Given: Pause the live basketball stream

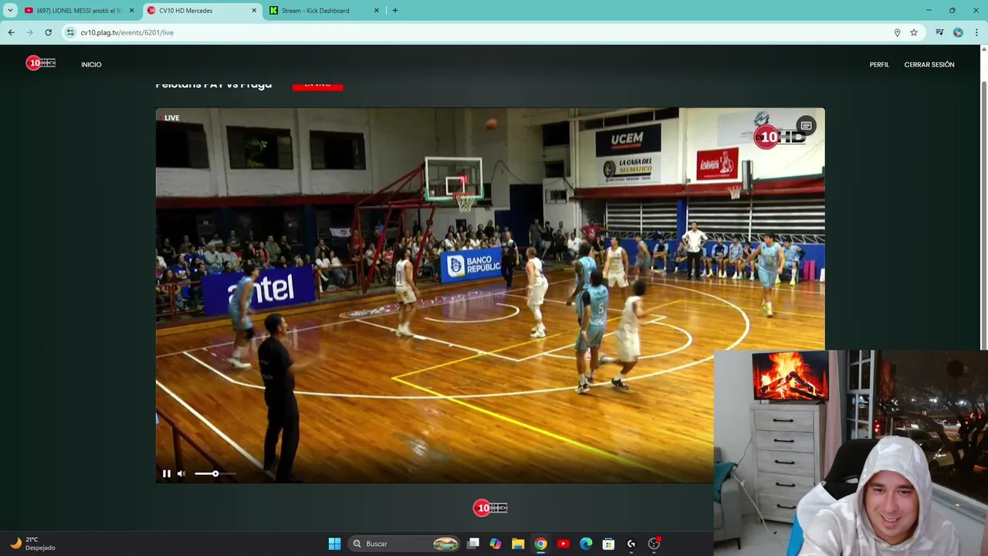Looking at the screenshot, I should click(x=167, y=473).
